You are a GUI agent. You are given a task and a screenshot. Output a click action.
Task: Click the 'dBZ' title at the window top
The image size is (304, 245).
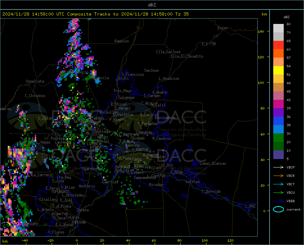[152, 5]
